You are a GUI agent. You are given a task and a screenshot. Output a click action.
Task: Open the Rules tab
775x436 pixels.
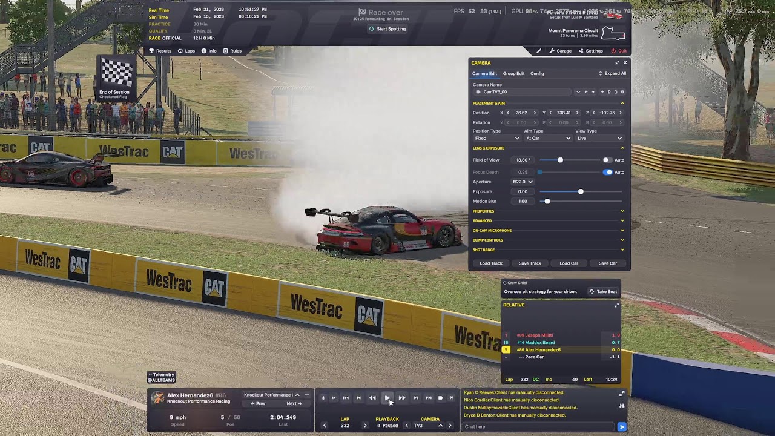coord(232,51)
